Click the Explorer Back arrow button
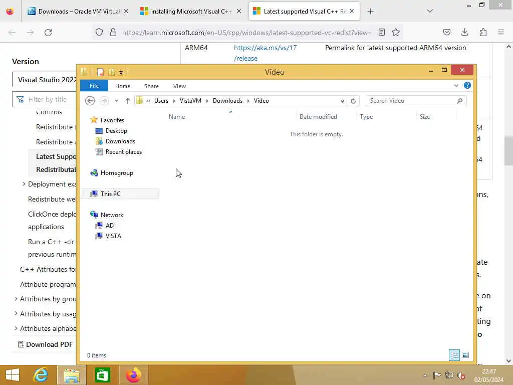The height and width of the screenshot is (385, 513). coord(90,101)
